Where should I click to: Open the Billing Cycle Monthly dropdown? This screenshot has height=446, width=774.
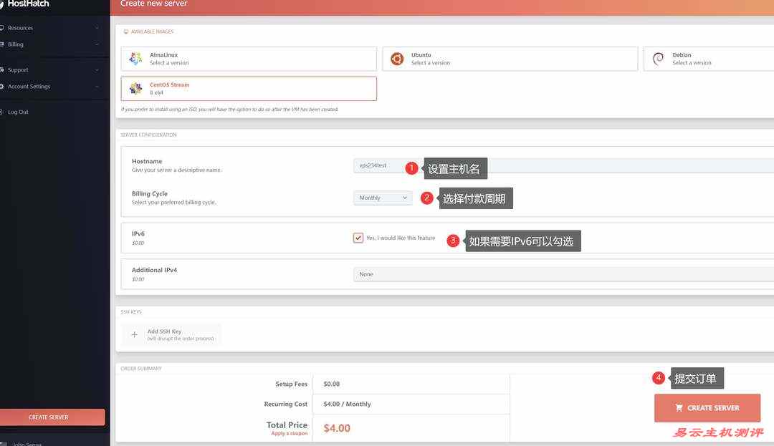(x=383, y=198)
